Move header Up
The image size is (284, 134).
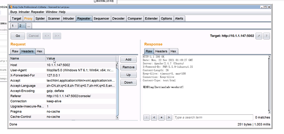(128, 75)
